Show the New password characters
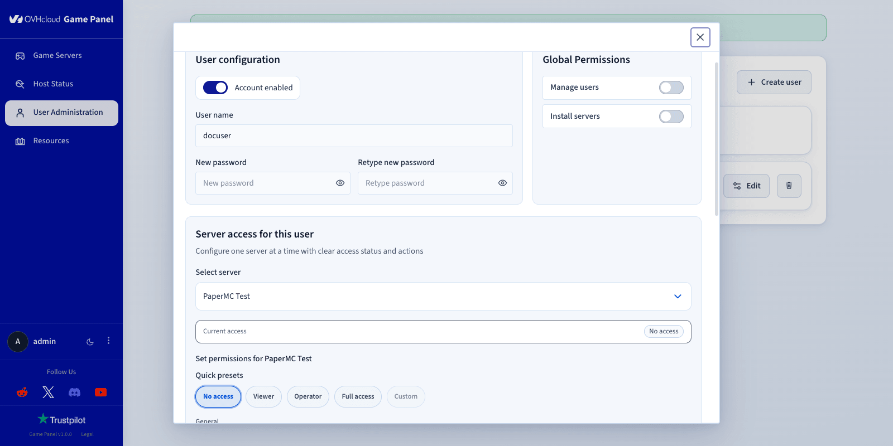Viewport: 893px width, 446px height. click(x=340, y=183)
